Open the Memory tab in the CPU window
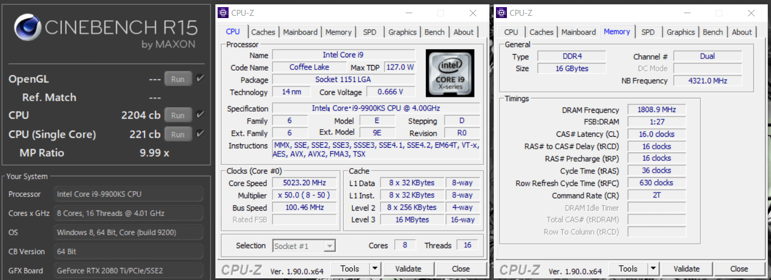 pyautogui.click(x=338, y=32)
